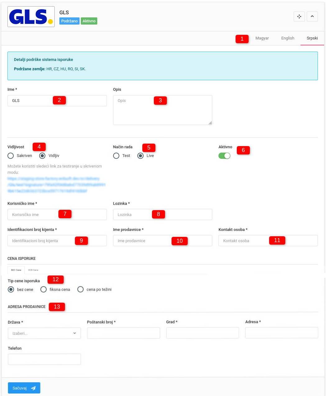The height and width of the screenshot is (396, 326).
Task: Click the Opis description text area
Action: point(163,110)
